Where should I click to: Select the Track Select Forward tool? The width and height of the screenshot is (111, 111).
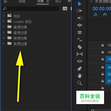(80, 11)
